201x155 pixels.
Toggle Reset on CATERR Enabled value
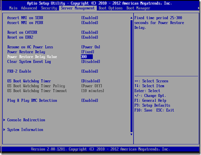pyautogui.click(x=90, y=33)
